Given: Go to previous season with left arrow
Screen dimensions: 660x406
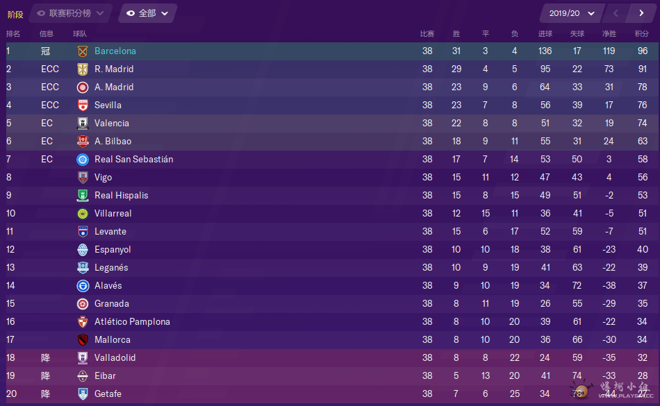Looking at the screenshot, I should [616, 13].
